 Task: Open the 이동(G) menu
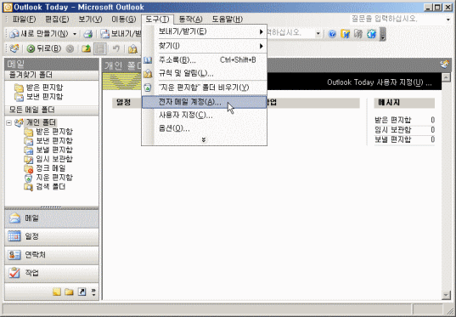pyautogui.click(x=124, y=20)
